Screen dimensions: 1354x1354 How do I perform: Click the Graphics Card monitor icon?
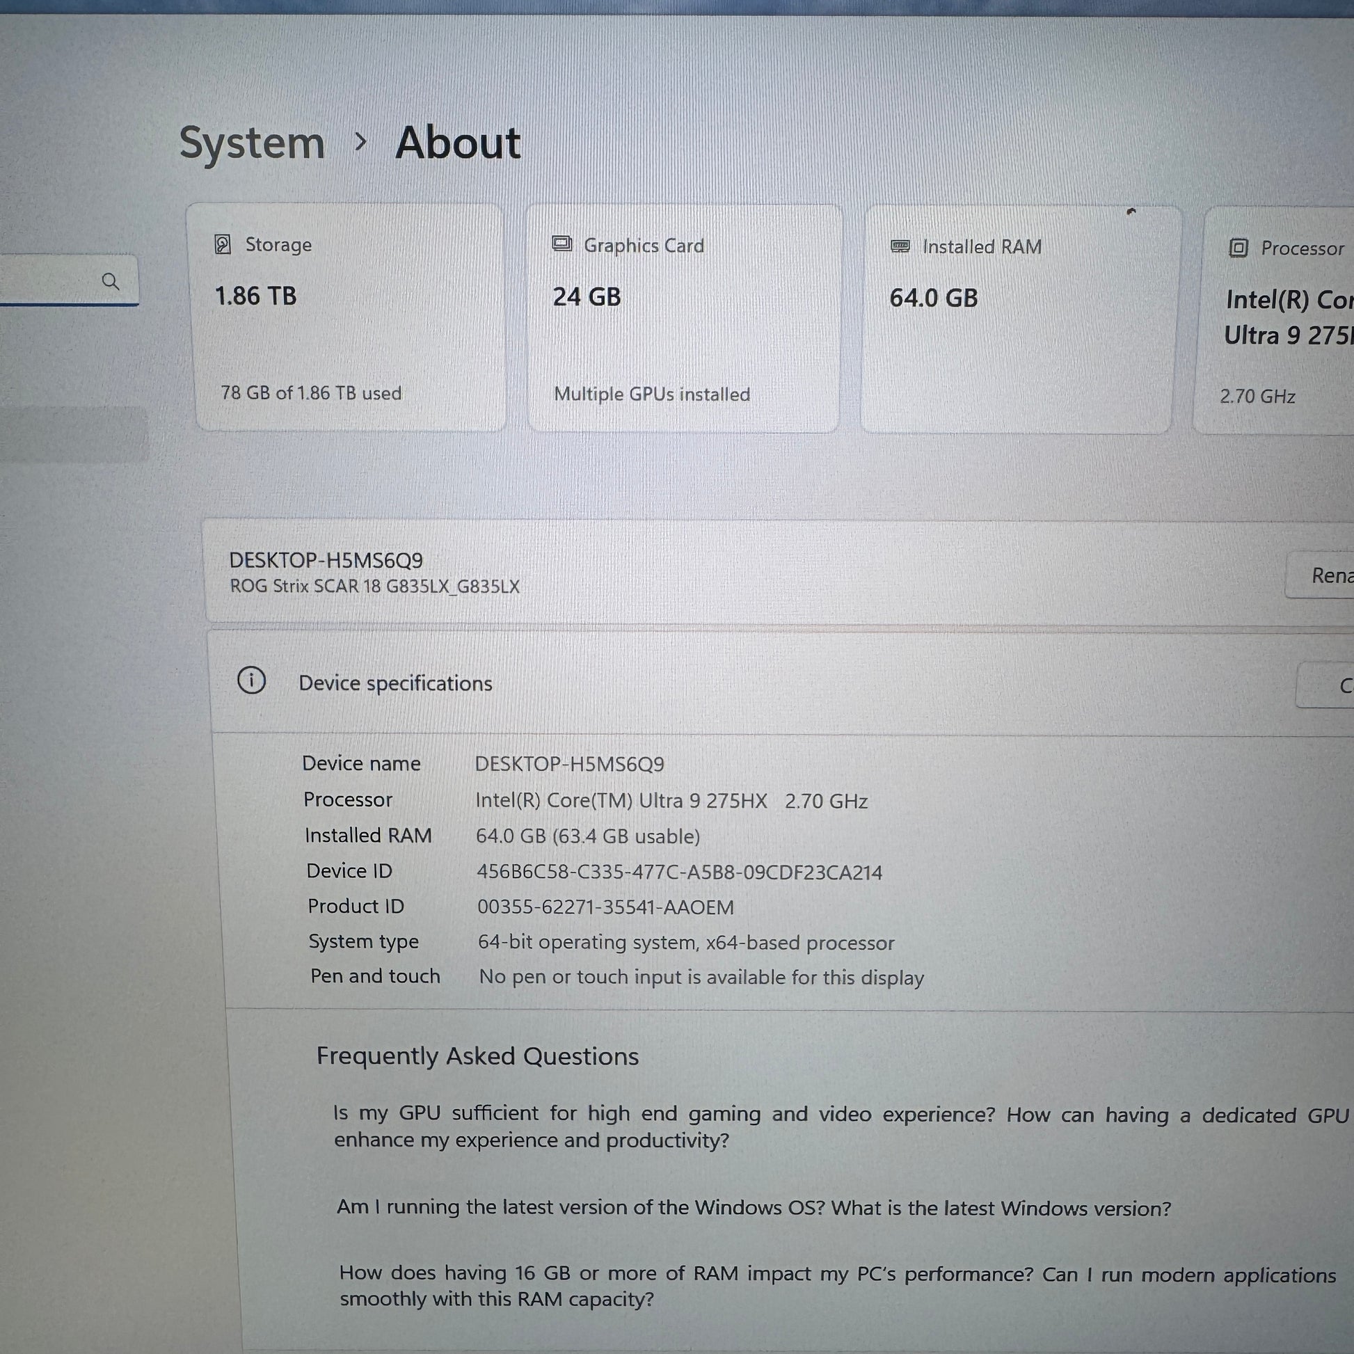[x=562, y=245]
